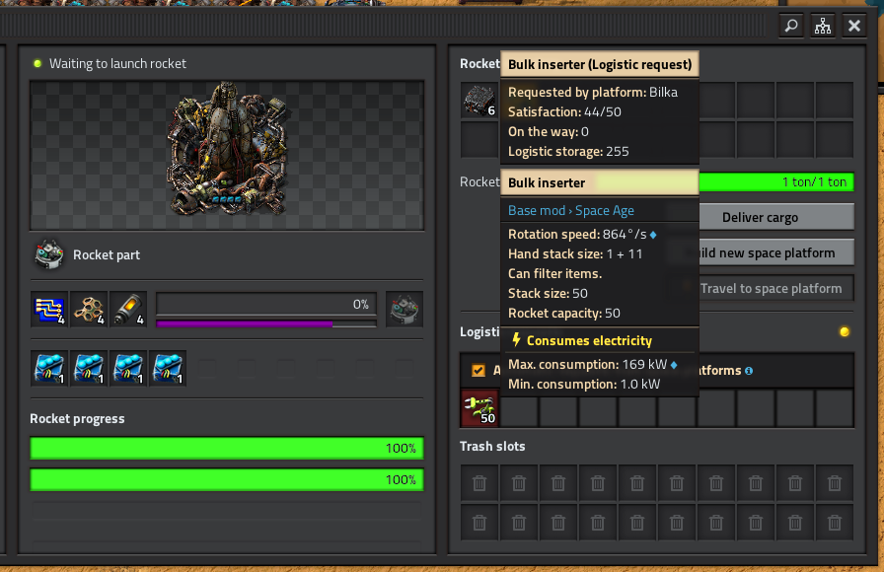Click the 'Hand stack size: 1 + 11' line
Viewport: 884px width, 572px height.
[575, 254]
